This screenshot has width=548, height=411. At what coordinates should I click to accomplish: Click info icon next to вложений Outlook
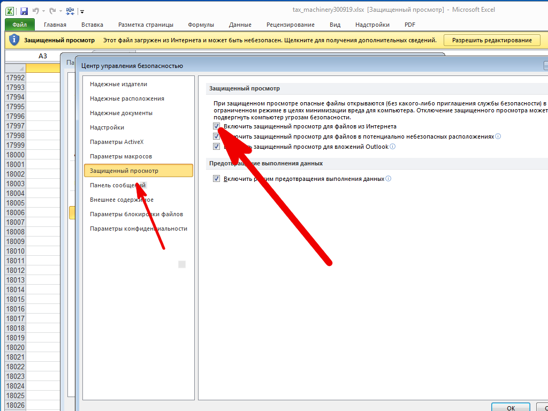pyautogui.click(x=392, y=147)
